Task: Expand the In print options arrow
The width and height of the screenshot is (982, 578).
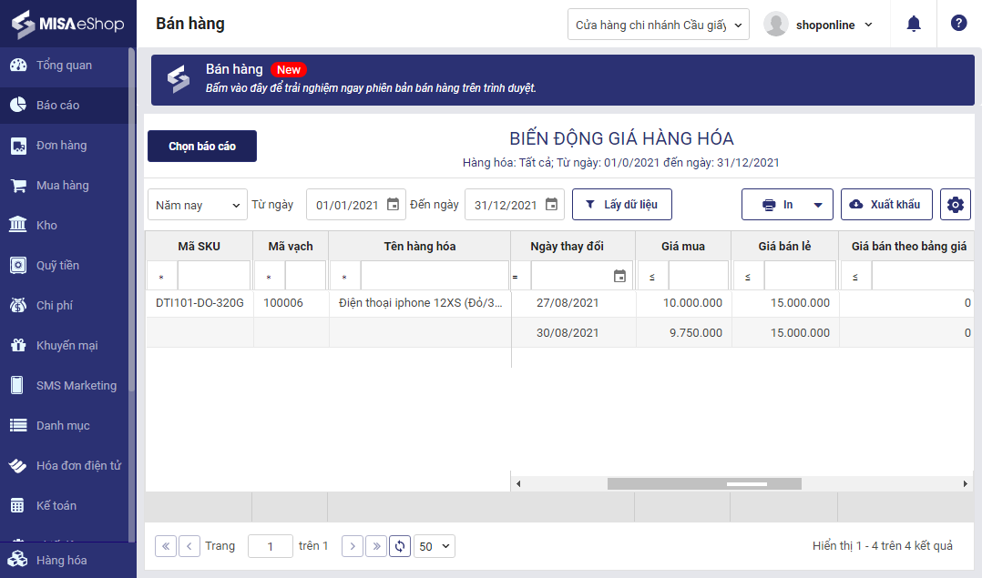Action: point(818,205)
